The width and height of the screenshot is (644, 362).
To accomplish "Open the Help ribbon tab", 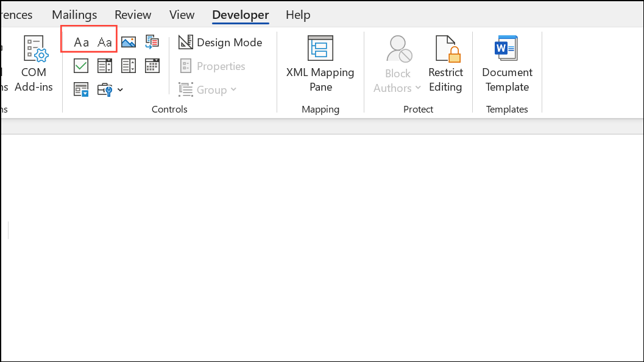I will click(x=298, y=15).
